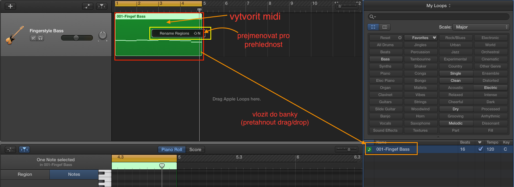Toggle the Catch Playhead button above the tracks
514x187 pixels.
click(x=102, y=6)
